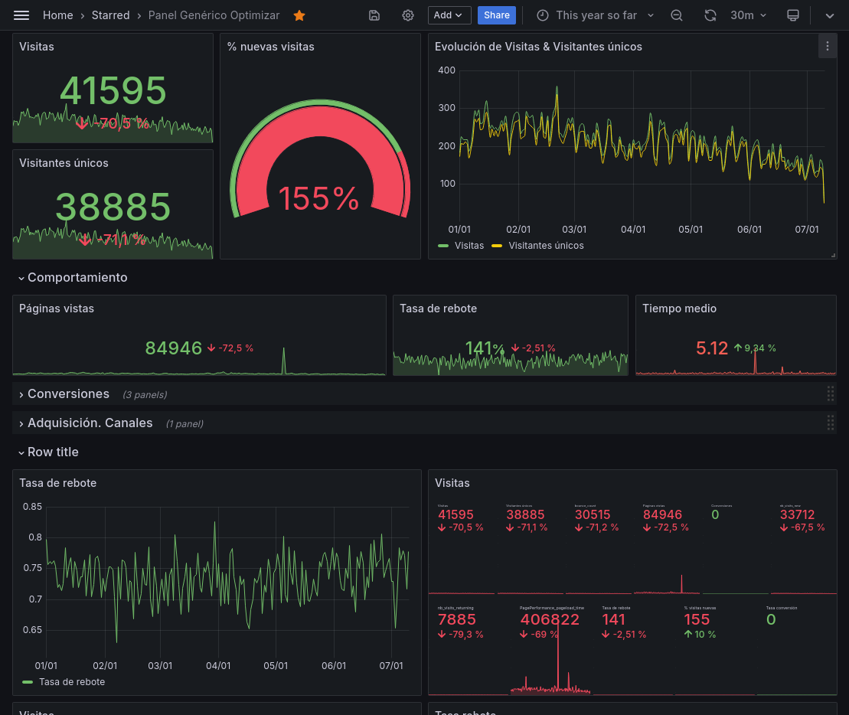Viewport: 849px width, 715px height.
Task: Go to Home in breadcrumb
Action: point(58,15)
